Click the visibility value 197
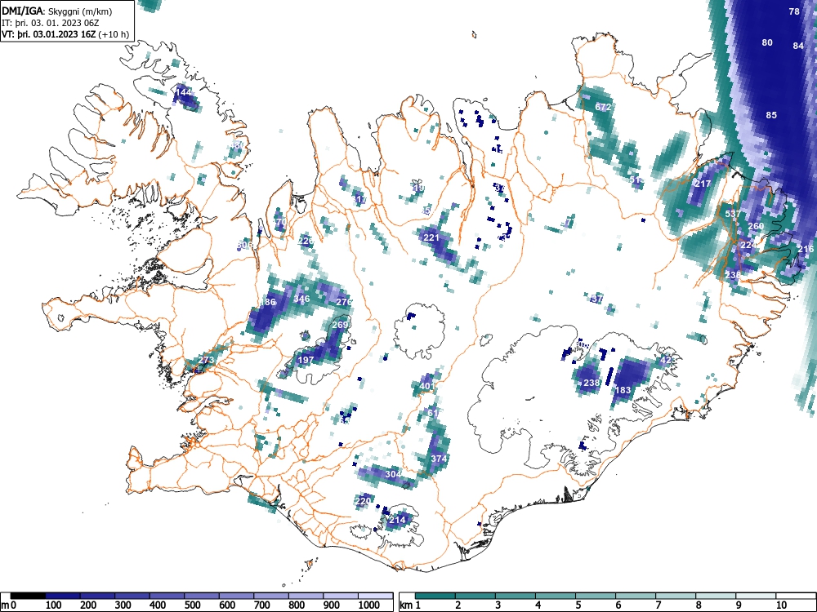Image resolution: width=817 pixels, height=612 pixels. [x=306, y=360]
